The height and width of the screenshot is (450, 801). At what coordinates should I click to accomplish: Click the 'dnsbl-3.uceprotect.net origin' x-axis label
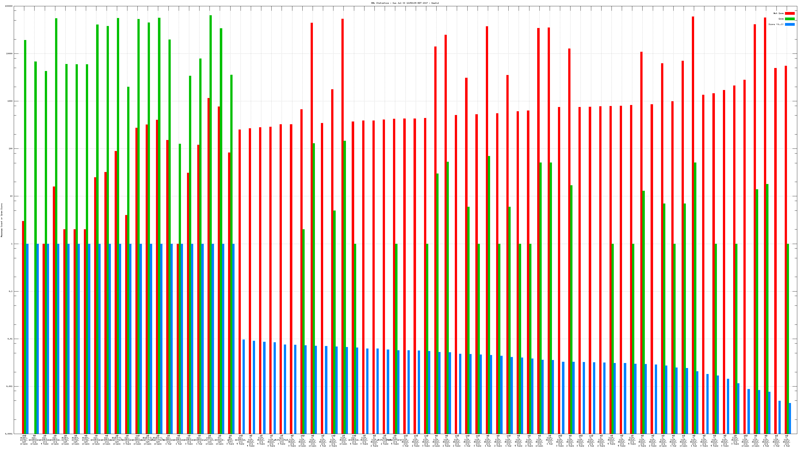tap(117, 440)
